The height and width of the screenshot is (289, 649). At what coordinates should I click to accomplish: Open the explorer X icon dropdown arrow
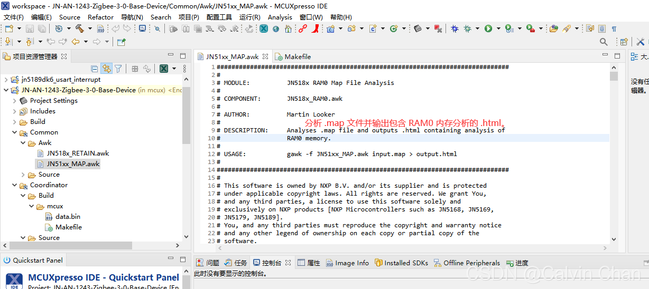pyautogui.click(x=173, y=69)
